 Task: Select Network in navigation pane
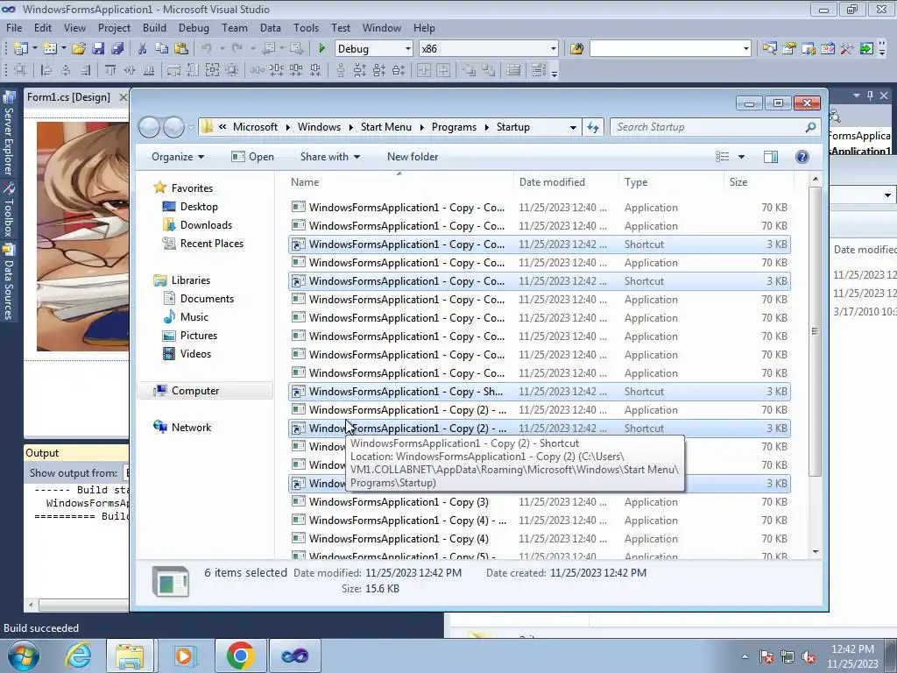(x=191, y=428)
